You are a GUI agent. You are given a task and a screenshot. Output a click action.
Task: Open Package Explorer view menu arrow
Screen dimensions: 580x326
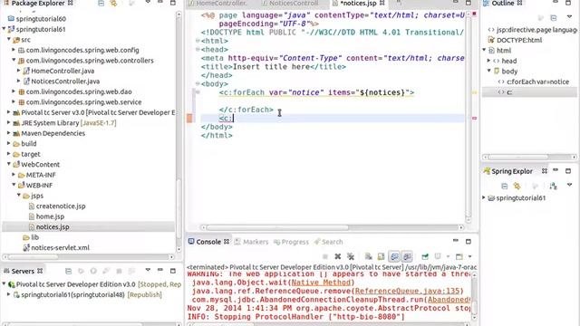148,2
